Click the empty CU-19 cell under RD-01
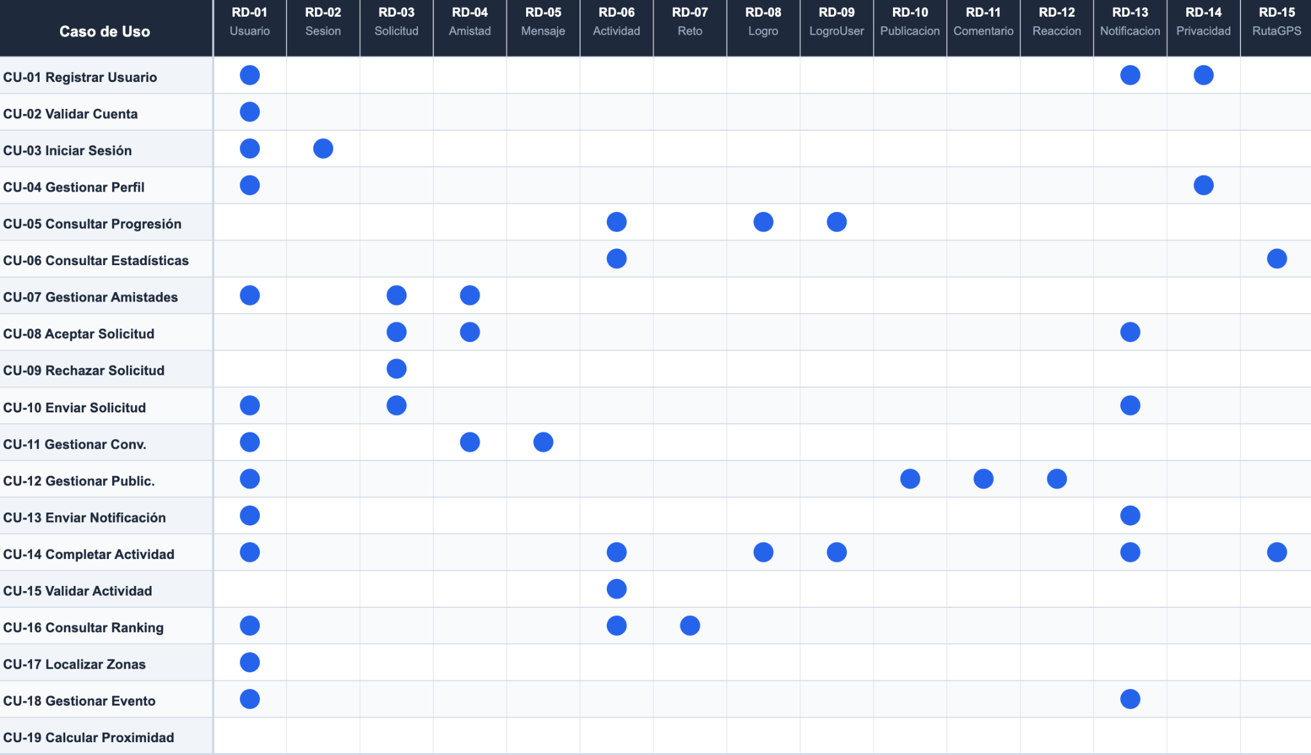This screenshot has height=755, width=1311. 250,736
